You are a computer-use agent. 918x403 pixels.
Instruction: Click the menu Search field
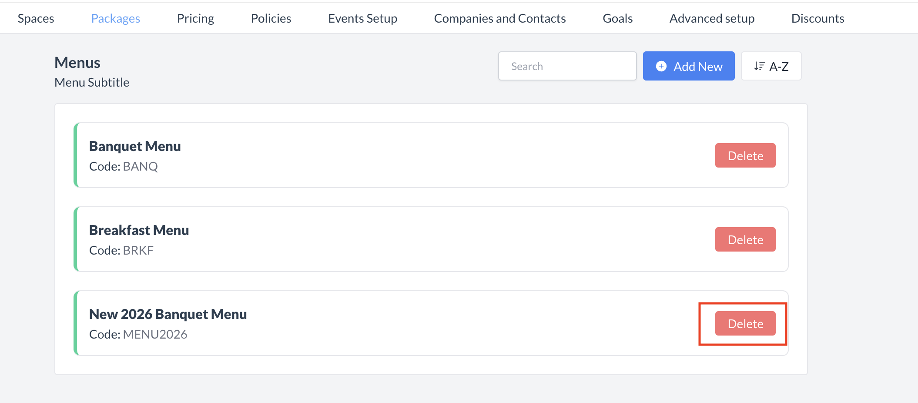[567, 66]
